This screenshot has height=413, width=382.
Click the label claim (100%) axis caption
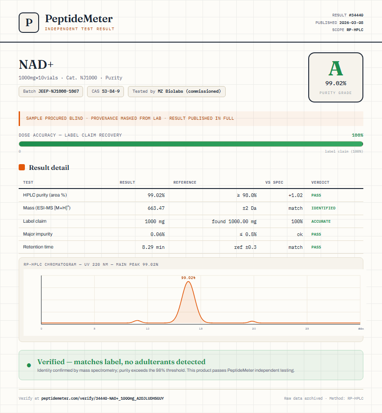344,151
